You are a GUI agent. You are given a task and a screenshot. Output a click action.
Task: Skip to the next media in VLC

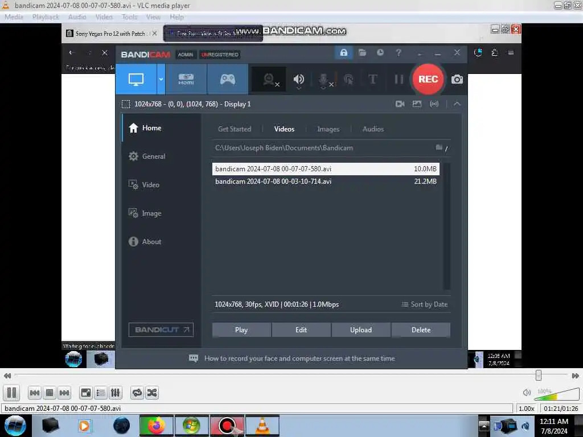point(64,393)
